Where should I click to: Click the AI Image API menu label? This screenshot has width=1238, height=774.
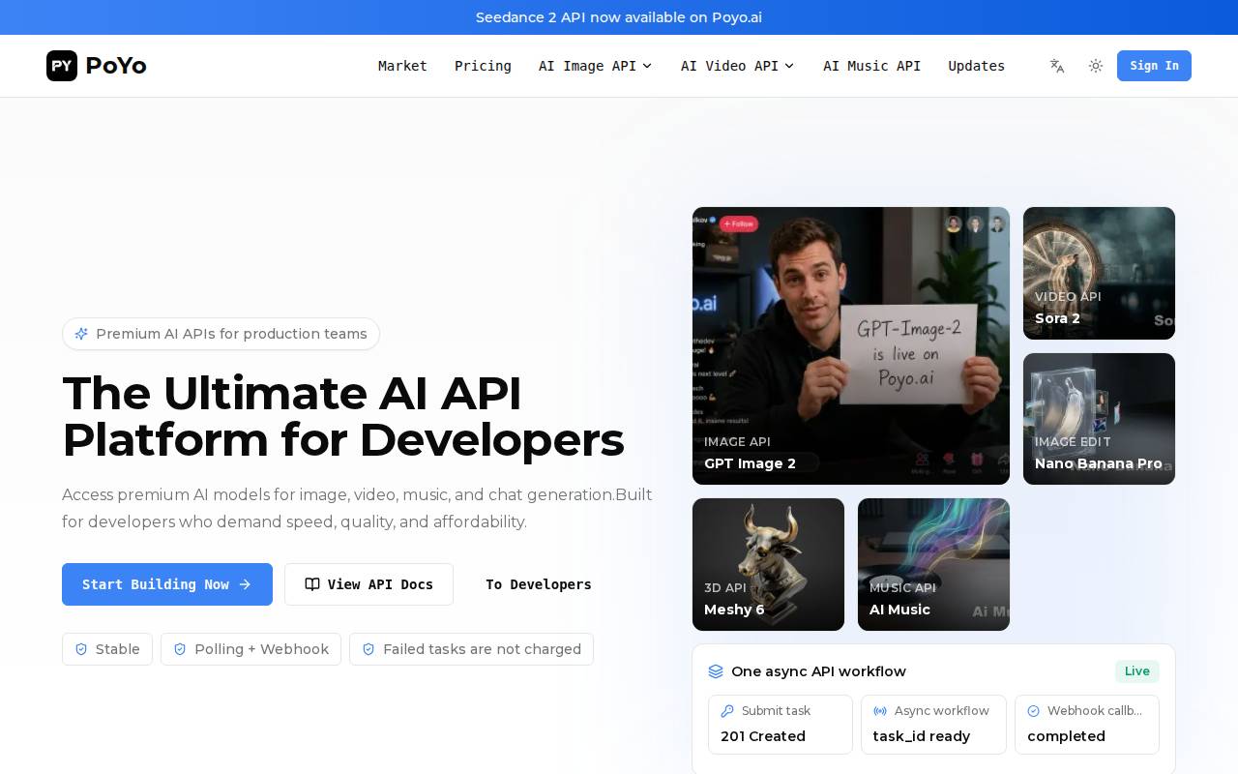[x=587, y=66]
